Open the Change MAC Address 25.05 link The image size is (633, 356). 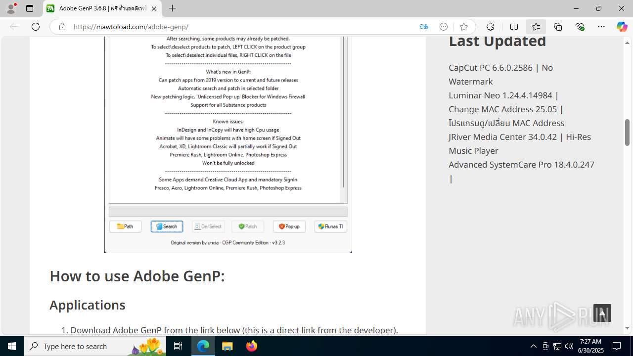click(x=506, y=116)
